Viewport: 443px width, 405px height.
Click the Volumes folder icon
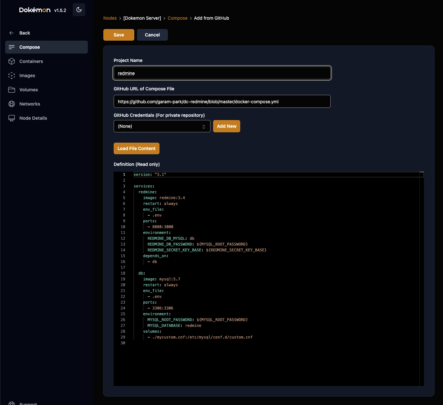12,90
